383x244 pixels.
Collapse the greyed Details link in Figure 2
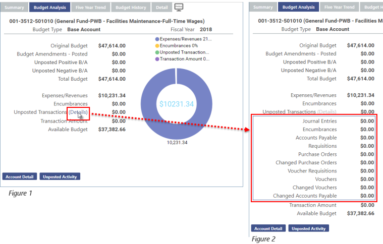tap(327, 112)
